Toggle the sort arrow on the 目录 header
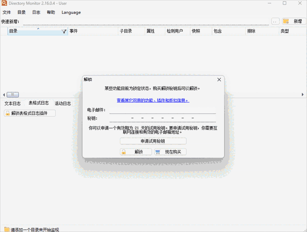The width and height of the screenshot is (307, 232). point(38,28)
